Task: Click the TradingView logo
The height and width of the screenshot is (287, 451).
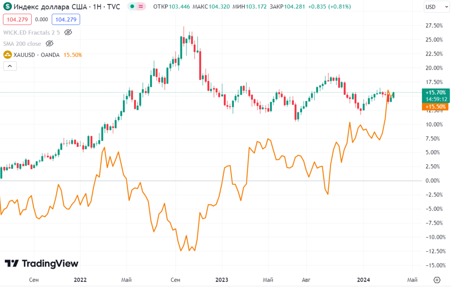Action: [41, 264]
